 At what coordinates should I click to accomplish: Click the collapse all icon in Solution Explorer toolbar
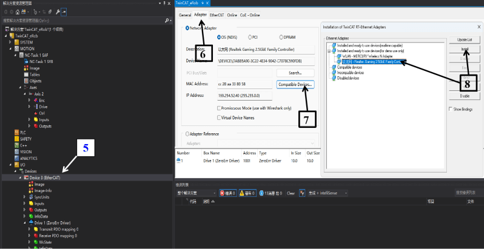[50, 12]
